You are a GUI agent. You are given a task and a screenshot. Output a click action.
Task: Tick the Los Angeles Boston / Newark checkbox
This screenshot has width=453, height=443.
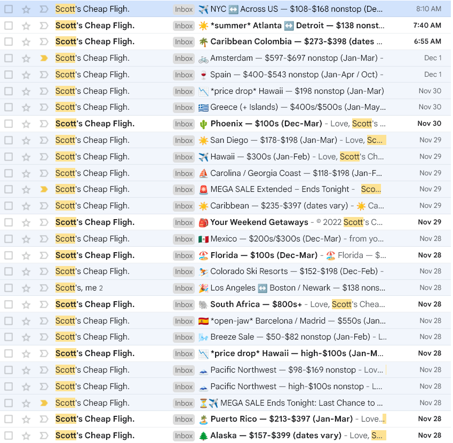pos(9,288)
